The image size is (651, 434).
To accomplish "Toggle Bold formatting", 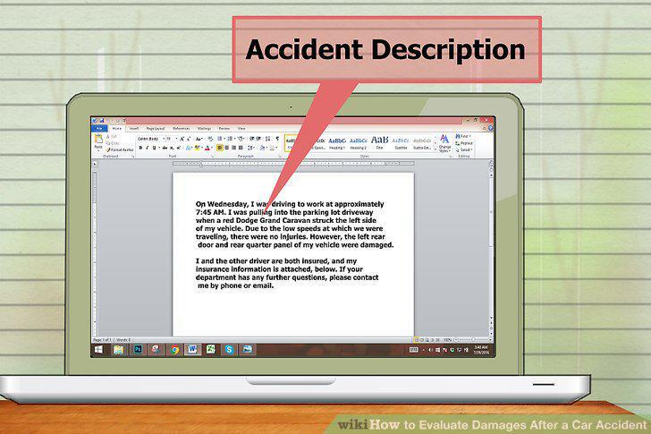I will click(140, 148).
